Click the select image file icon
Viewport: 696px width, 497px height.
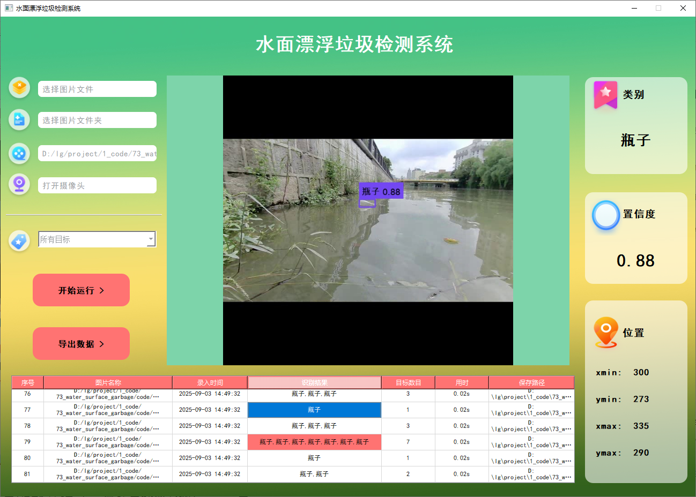[x=19, y=87]
